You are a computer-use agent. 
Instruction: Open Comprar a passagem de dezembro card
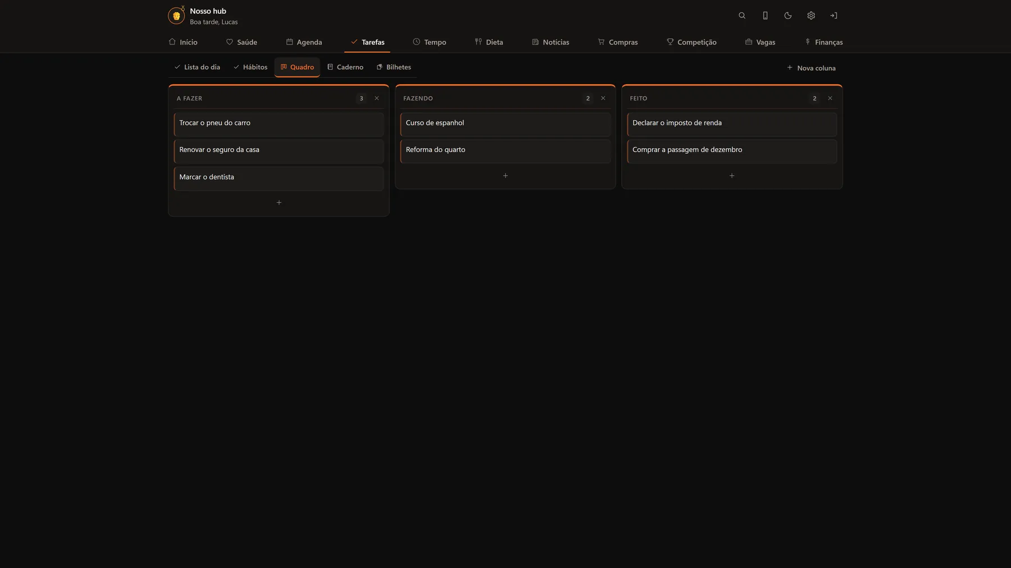coord(732,151)
